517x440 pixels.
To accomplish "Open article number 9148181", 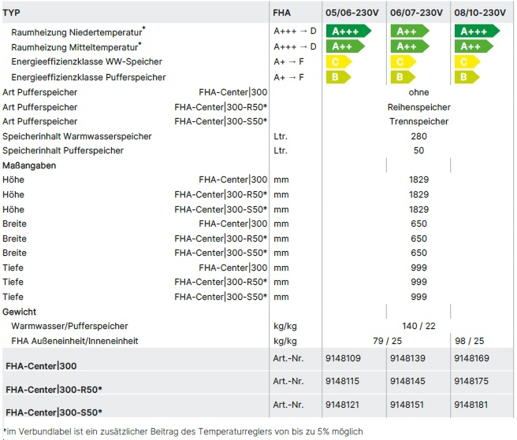I will [471, 404].
